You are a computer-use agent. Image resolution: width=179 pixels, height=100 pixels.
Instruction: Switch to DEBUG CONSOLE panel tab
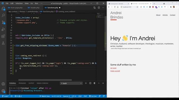point(42,83)
